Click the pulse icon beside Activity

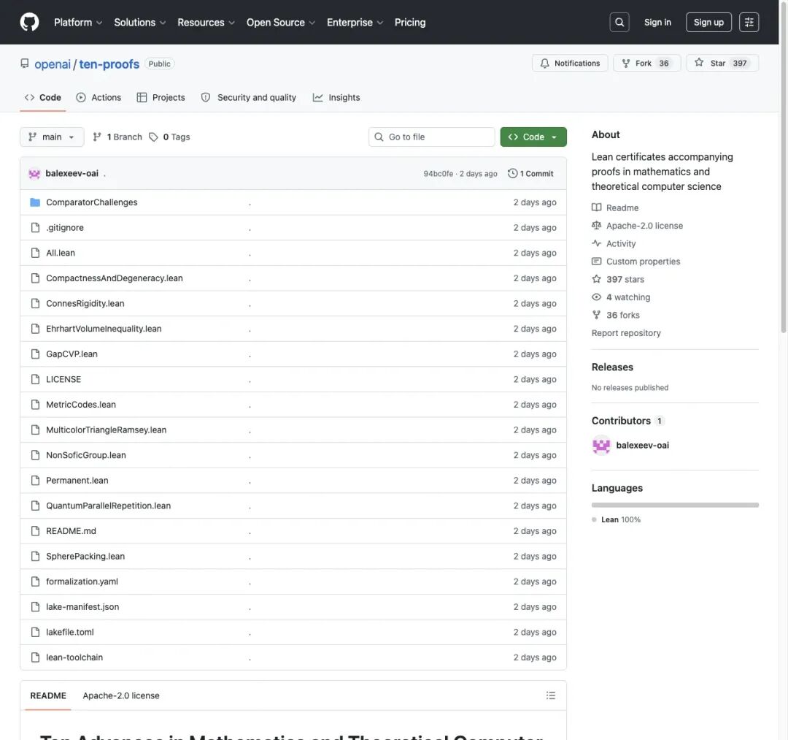point(597,243)
